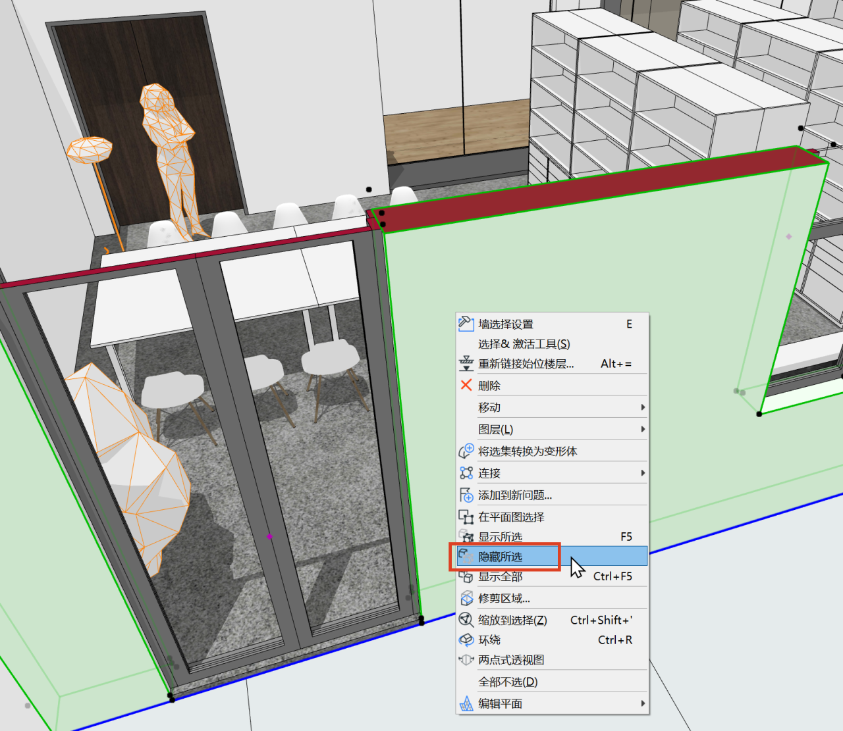Click the 将选集转换为变形体 morph icon
This screenshot has height=731, width=843.
point(466,451)
